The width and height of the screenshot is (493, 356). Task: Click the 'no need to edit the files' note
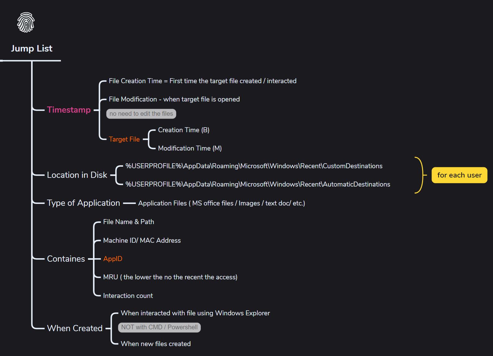pos(141,114)
